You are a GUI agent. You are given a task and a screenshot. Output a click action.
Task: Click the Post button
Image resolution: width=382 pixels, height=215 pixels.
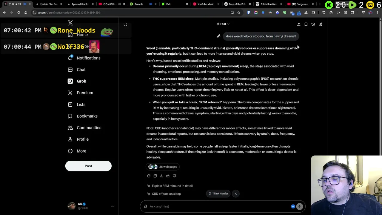pos(88,166)
